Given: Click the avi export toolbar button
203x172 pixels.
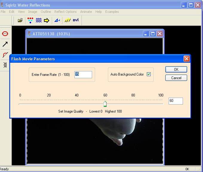Looking at the screenshot, I should tap(76, 20).
